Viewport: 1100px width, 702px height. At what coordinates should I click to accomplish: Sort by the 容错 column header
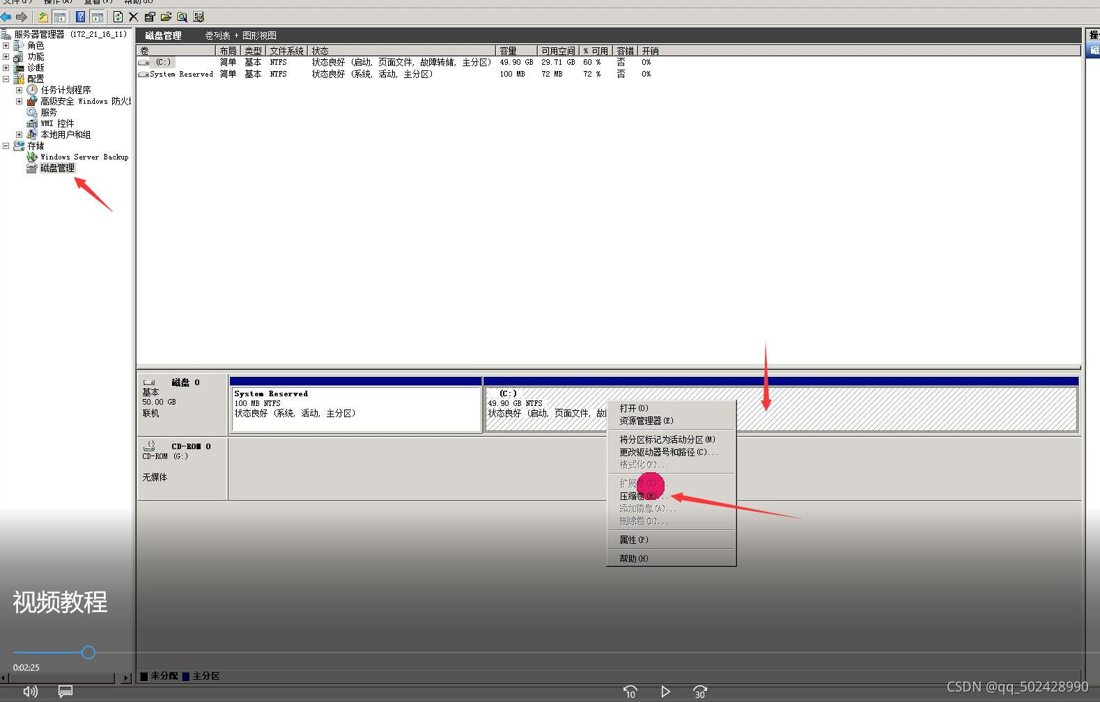coord(626,51)
